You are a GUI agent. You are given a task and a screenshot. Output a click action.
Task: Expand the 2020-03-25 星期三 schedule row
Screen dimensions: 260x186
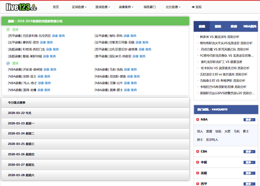pos(95,144)
